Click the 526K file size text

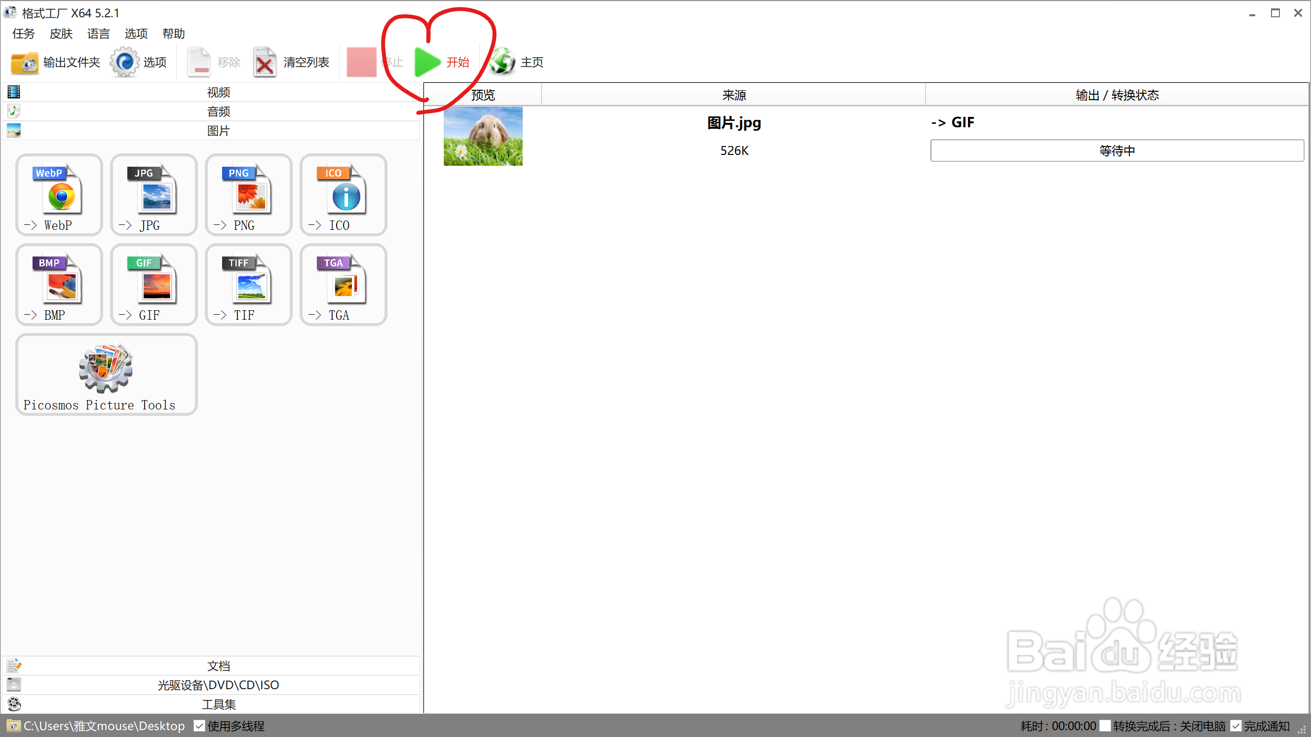pyautogui.click(x=734, y=150)
